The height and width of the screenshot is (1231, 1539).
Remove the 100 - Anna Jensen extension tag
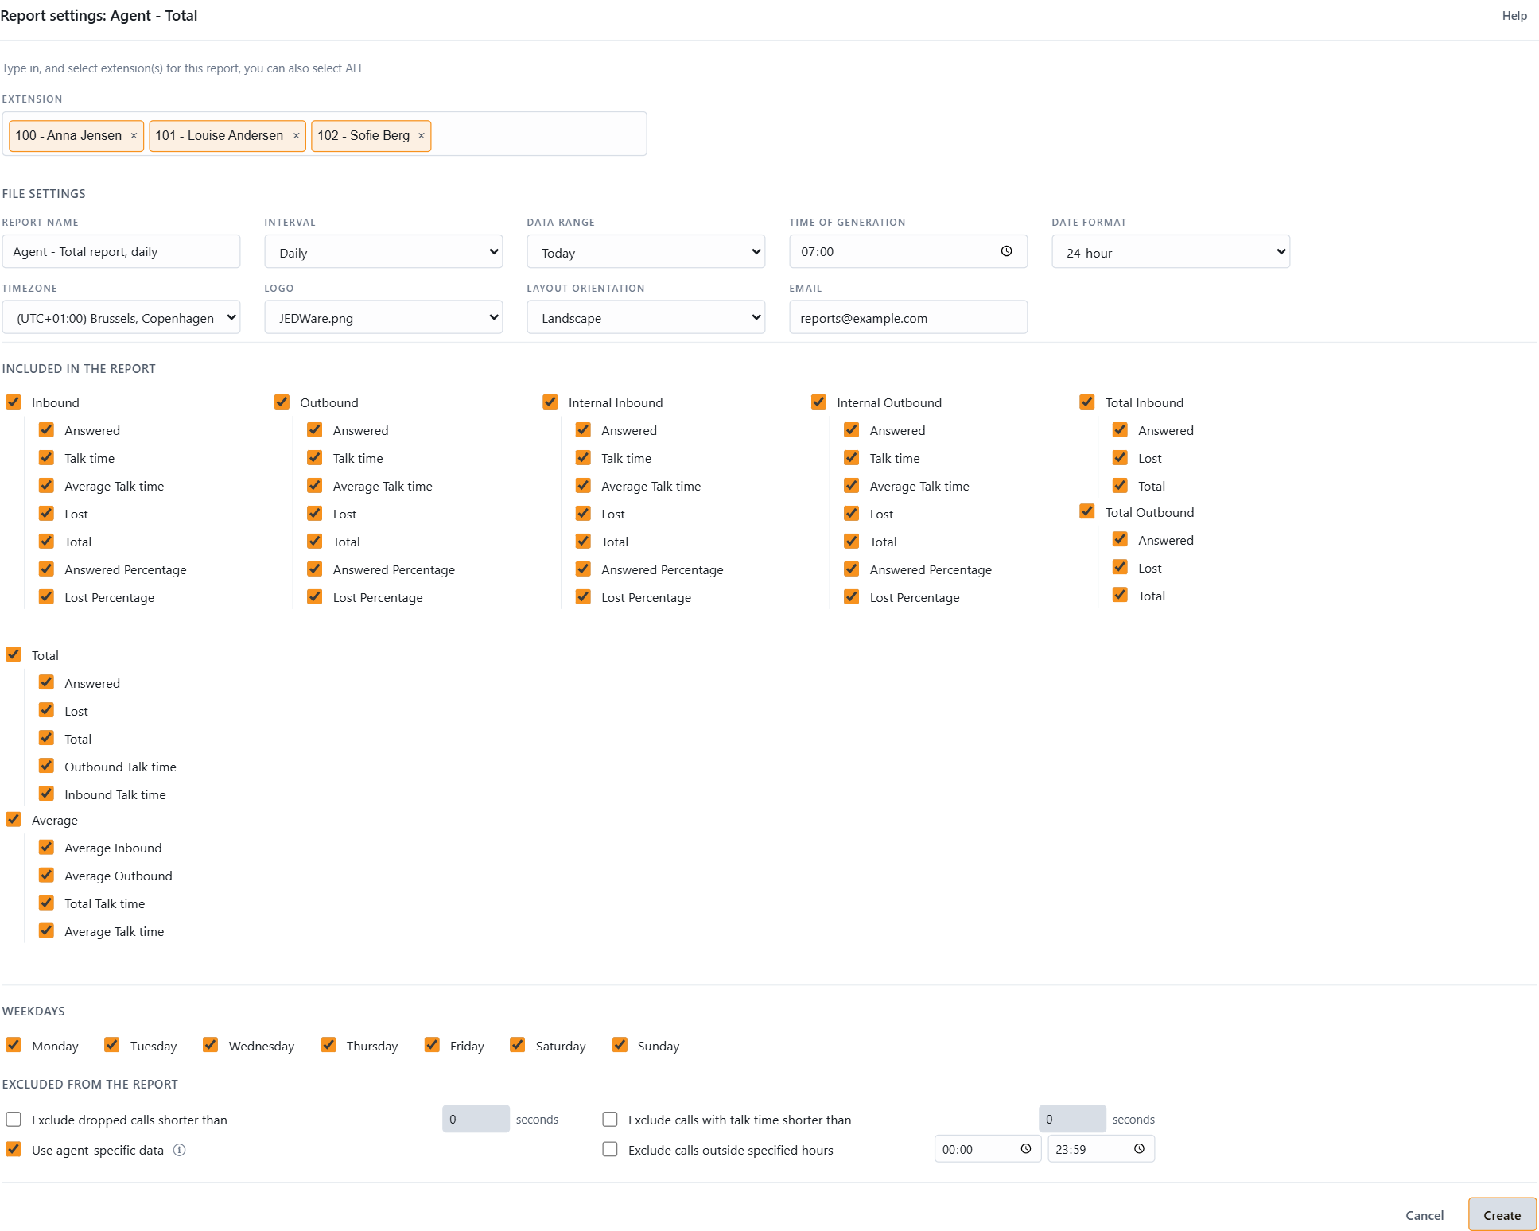[134, 136]
